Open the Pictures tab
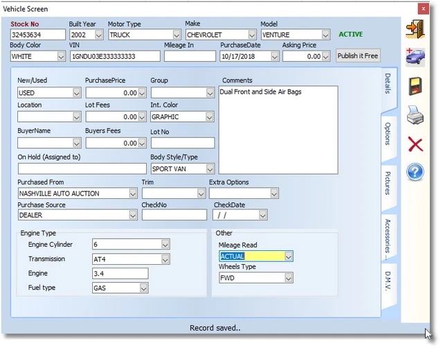Image resolution: width=443 pixels, height=348 pixels. pos(388,184)
